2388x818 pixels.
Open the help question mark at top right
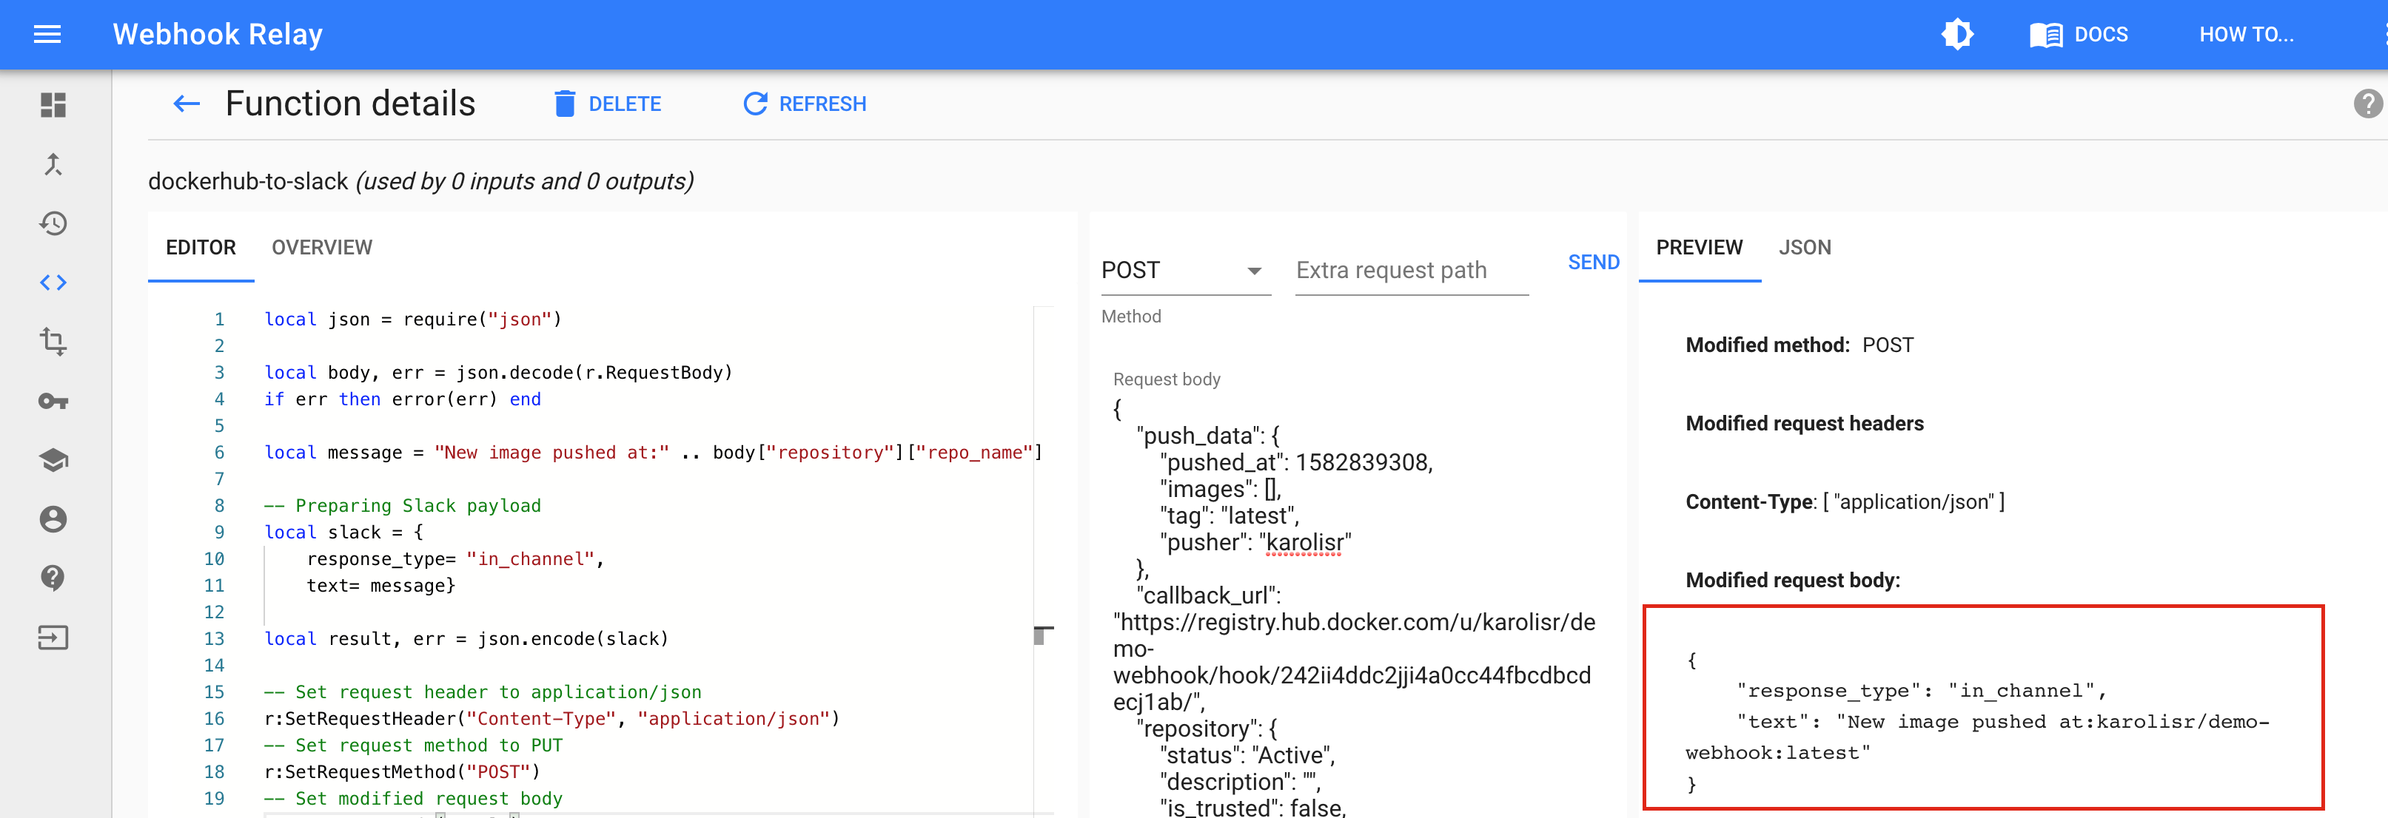(2369, 102)
